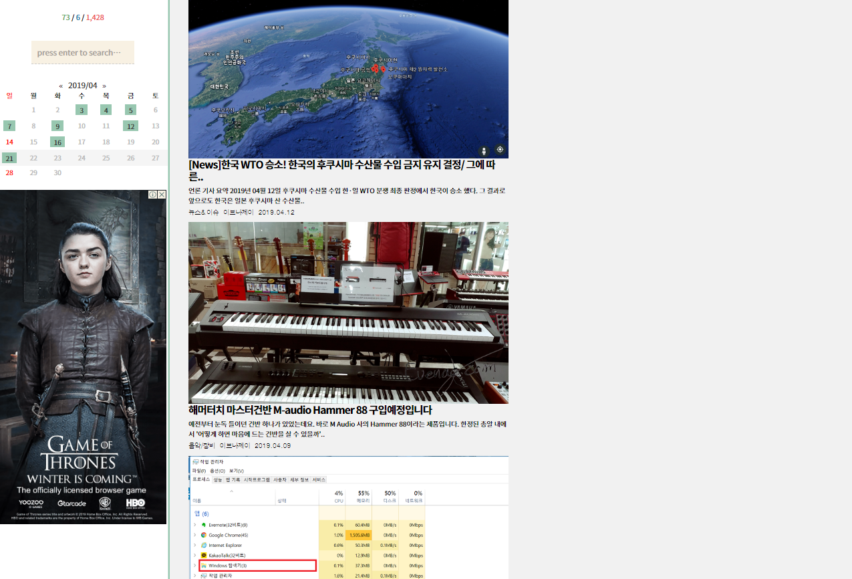Close the Game of Thrones advertisement
The width and height of the screenshot is (852, 579).
pyautogui.click(x=162, y=195)
